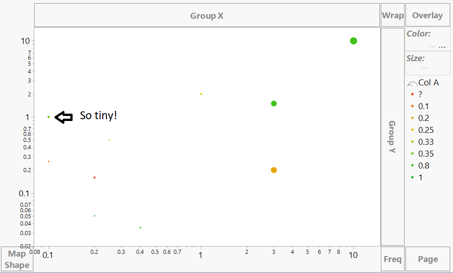This screenshot has height=273, width=453.
Task: Click the 0.8 legend item
Action: pyautogui.click(x=424, y=166)
